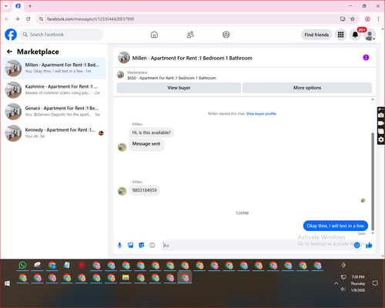Open Genaro apartment conversation
Screen dimensions: 385x308
54,112
